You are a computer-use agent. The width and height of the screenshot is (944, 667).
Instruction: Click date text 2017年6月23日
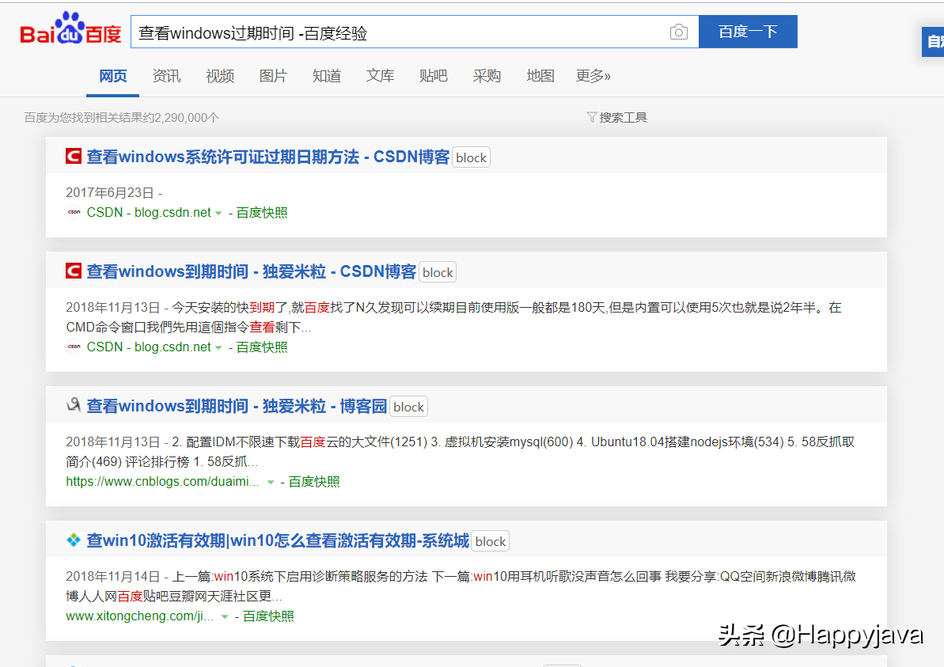point(109,192)
